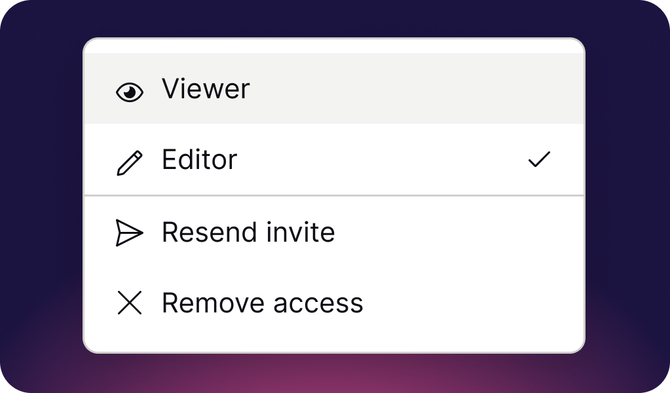
Task: Click the divider line below Editor
Action: pyautogui.click(x=333, y=195)
